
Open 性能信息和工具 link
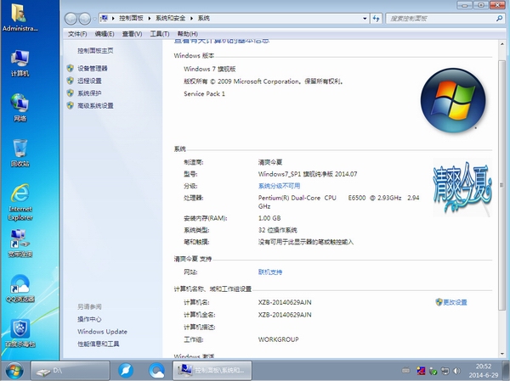pyautogui.click(x=99, y=344)
